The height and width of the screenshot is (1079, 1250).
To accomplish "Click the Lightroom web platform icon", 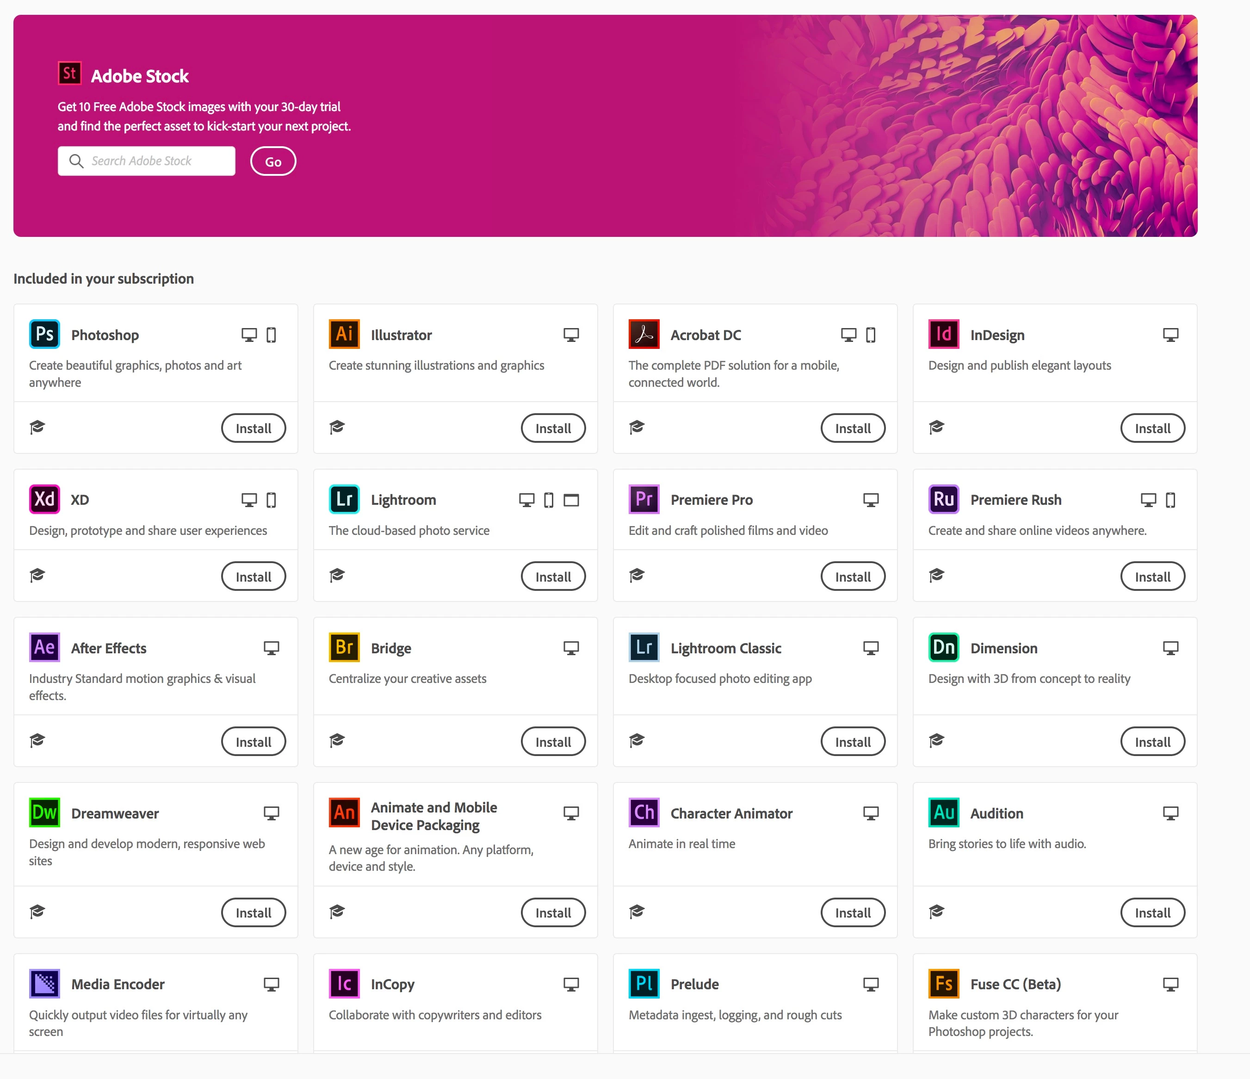I will (571, 500).
